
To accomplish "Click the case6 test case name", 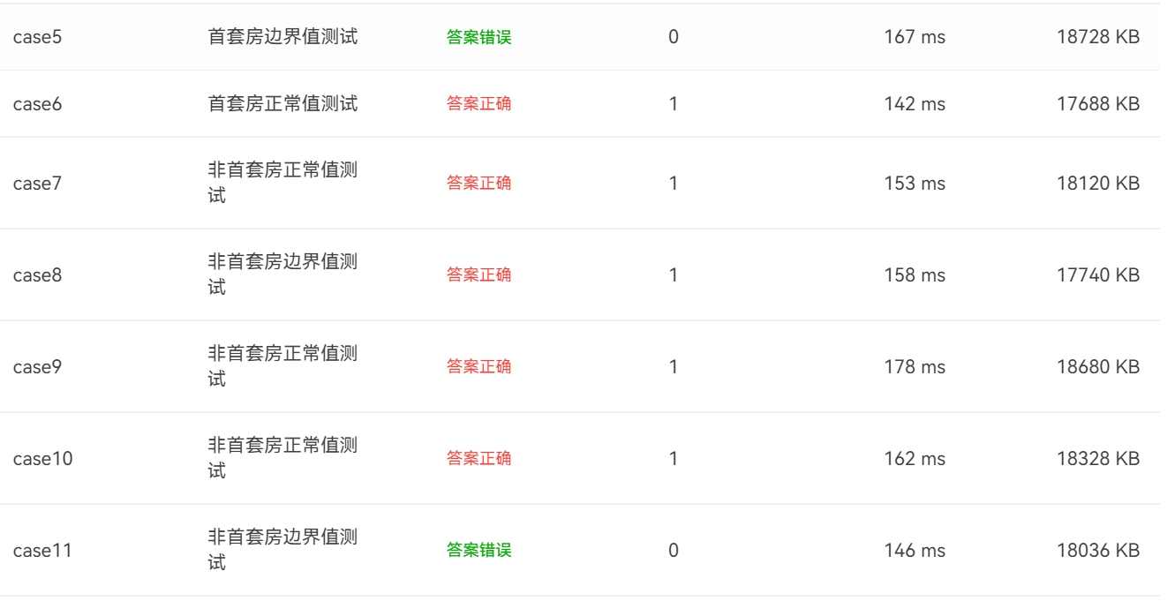I will tap(37, 104).
